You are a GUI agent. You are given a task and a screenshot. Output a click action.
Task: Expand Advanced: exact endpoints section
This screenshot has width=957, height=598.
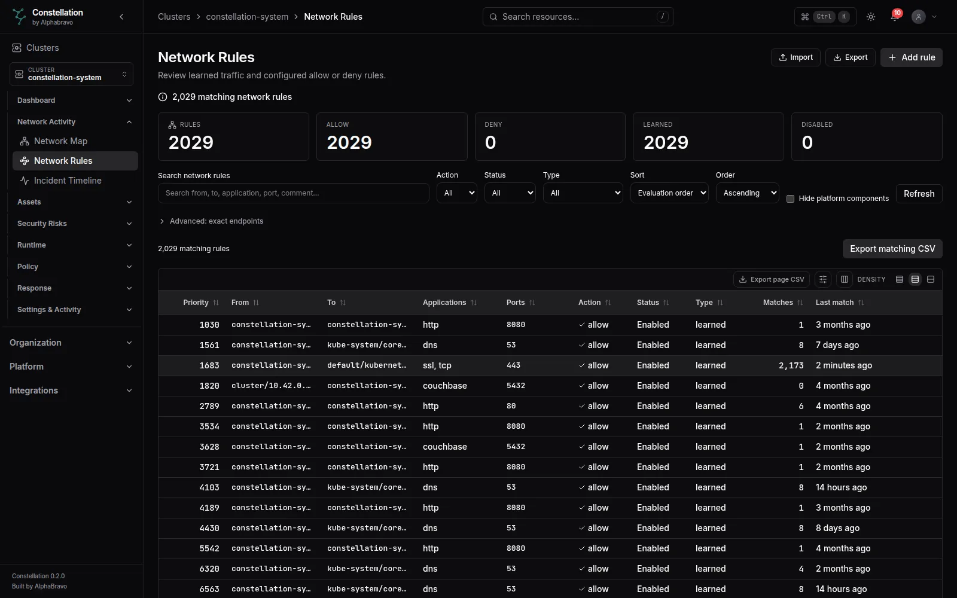tap(211, 221)
